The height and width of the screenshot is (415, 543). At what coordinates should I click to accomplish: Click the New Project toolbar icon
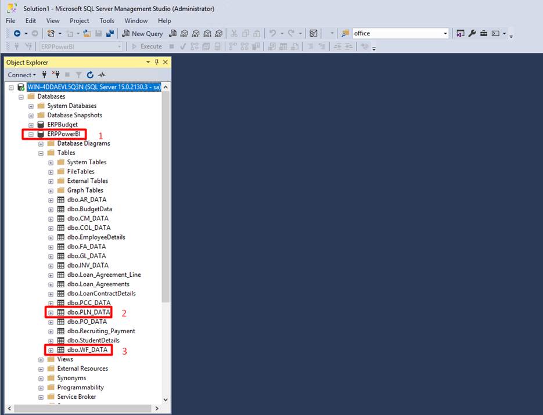[51, 33]
